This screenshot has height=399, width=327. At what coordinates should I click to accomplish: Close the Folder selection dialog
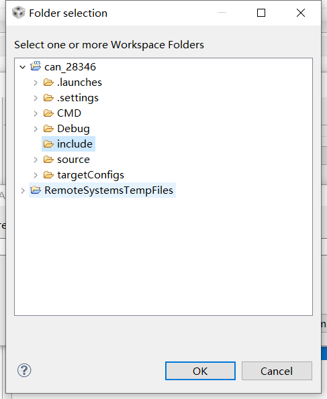pos(301,13)
